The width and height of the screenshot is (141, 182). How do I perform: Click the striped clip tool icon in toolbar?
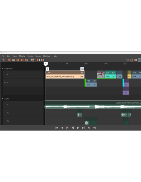point(14,60)
